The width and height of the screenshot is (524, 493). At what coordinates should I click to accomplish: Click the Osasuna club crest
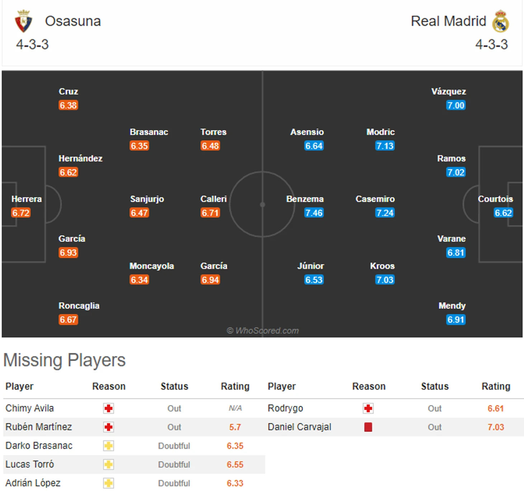[23, 21]
